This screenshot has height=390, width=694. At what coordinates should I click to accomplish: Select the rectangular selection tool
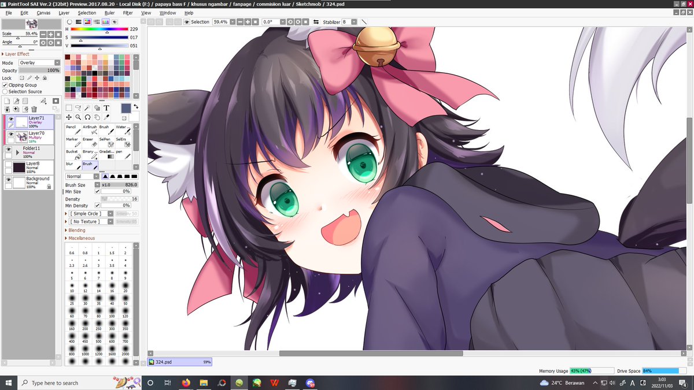[x=69, y=107]
